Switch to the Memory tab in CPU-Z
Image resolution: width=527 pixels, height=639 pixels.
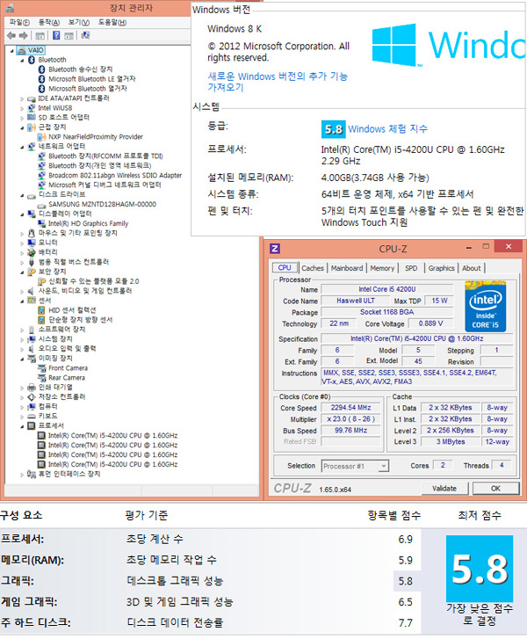click(x=382, y=268)
